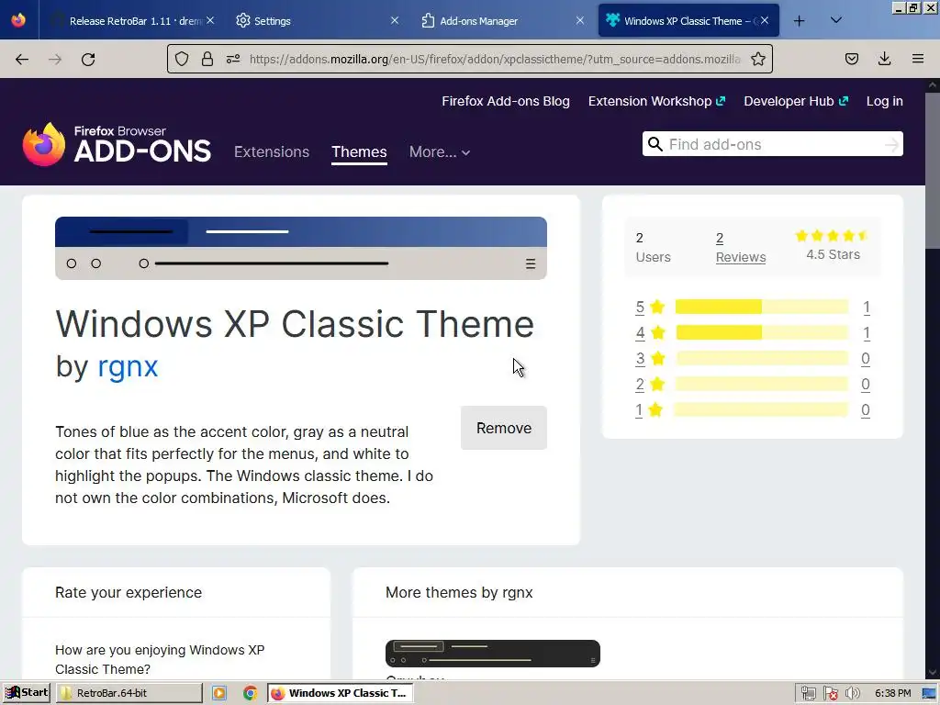Screen dimensions: 940x705
Task: Remove the Windows XP Classic Theme
Action: tap(504, 428)
